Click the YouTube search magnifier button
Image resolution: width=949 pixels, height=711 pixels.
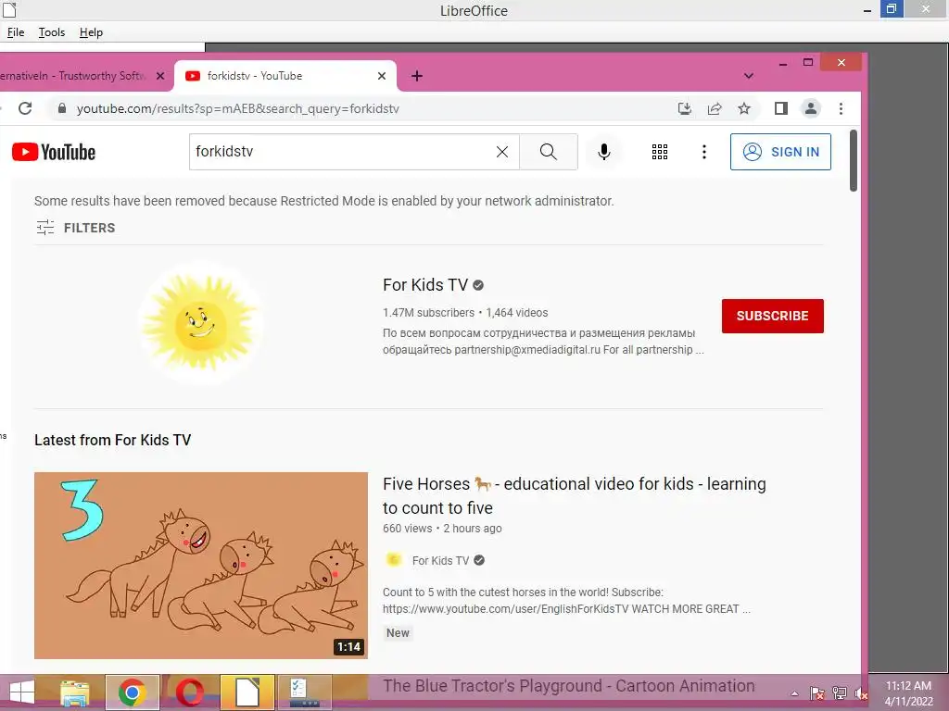549,152
